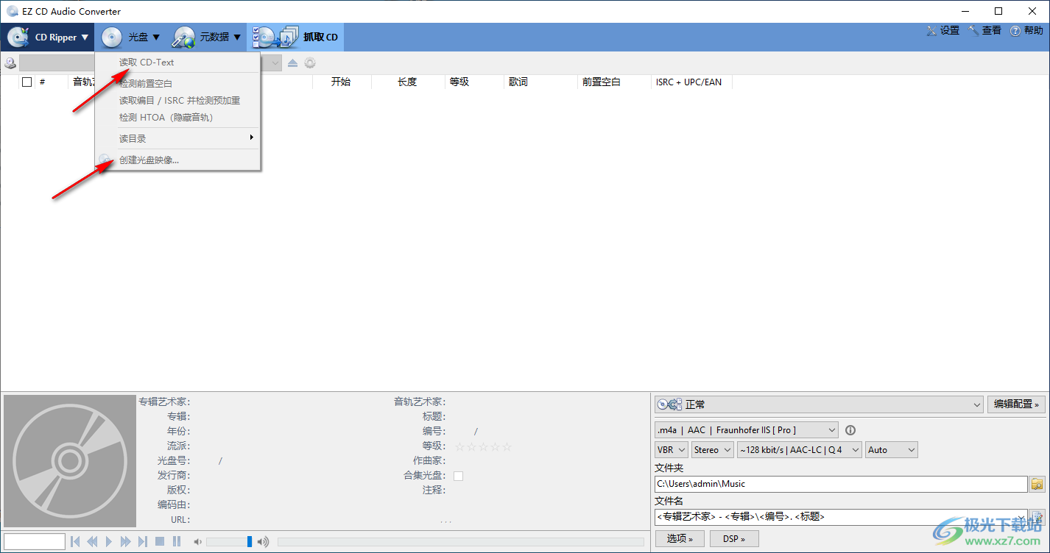This screenshot has width=1050, height=553.
Task: Click the # column header
Action: click(43, 82)
